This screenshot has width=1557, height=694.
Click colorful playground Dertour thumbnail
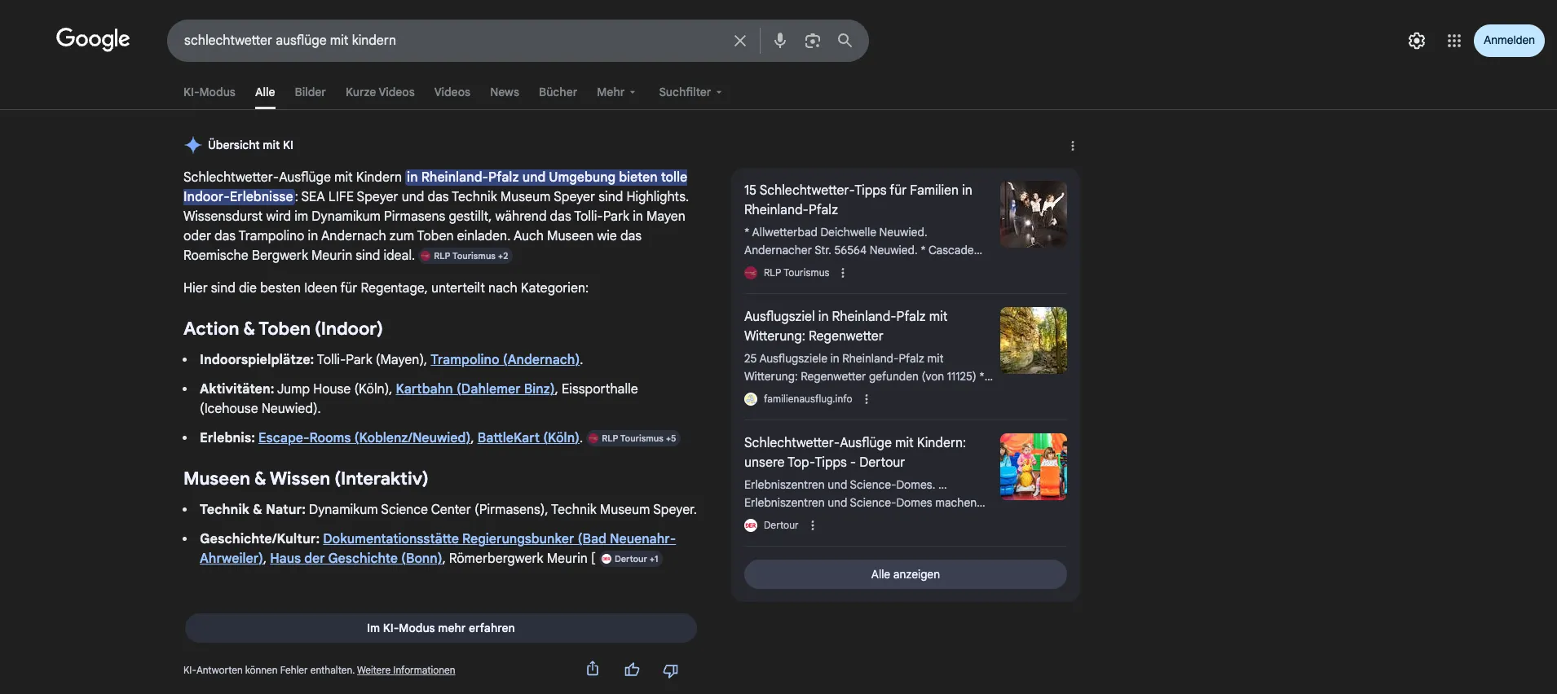[x=1034, y=467]
